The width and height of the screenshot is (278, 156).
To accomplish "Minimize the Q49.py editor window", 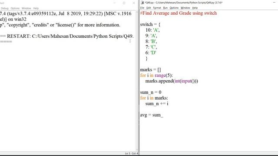I will click(274, 3).
